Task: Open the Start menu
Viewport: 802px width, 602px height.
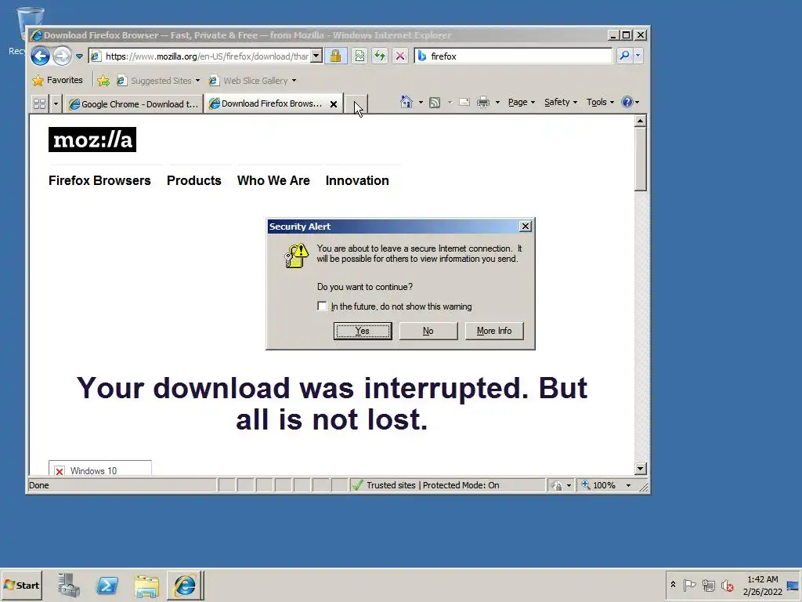Action: 21,585
